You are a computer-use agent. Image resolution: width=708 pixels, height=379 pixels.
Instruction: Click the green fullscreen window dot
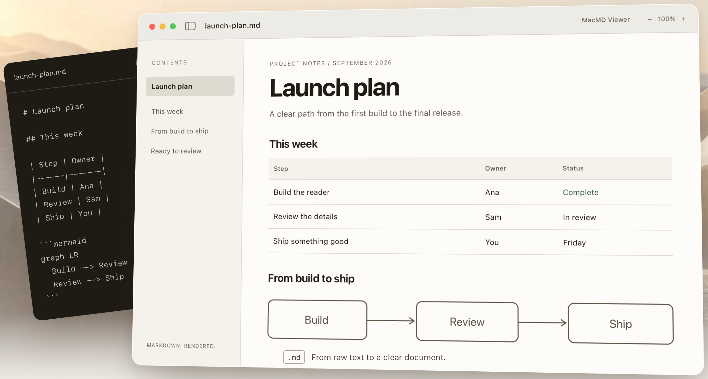click(173, 26)
